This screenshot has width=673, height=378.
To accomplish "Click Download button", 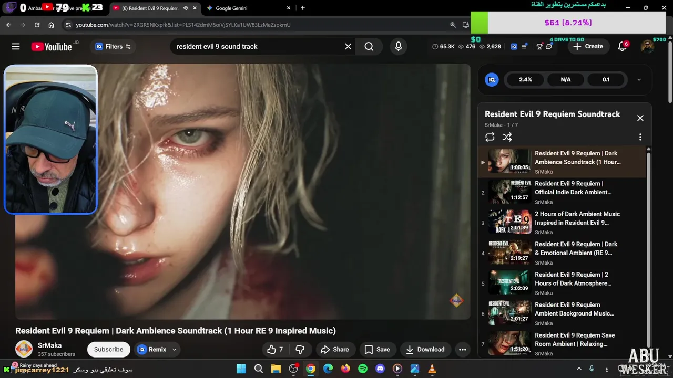I will tap(425, 350).
